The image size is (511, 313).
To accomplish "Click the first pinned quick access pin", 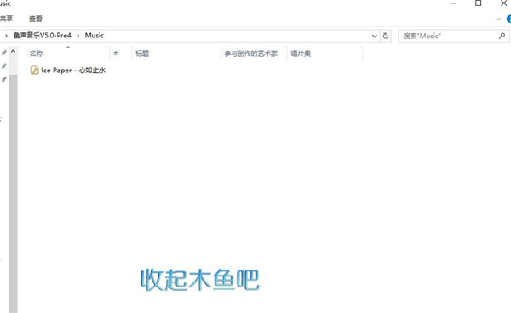I will coord(4,53).
